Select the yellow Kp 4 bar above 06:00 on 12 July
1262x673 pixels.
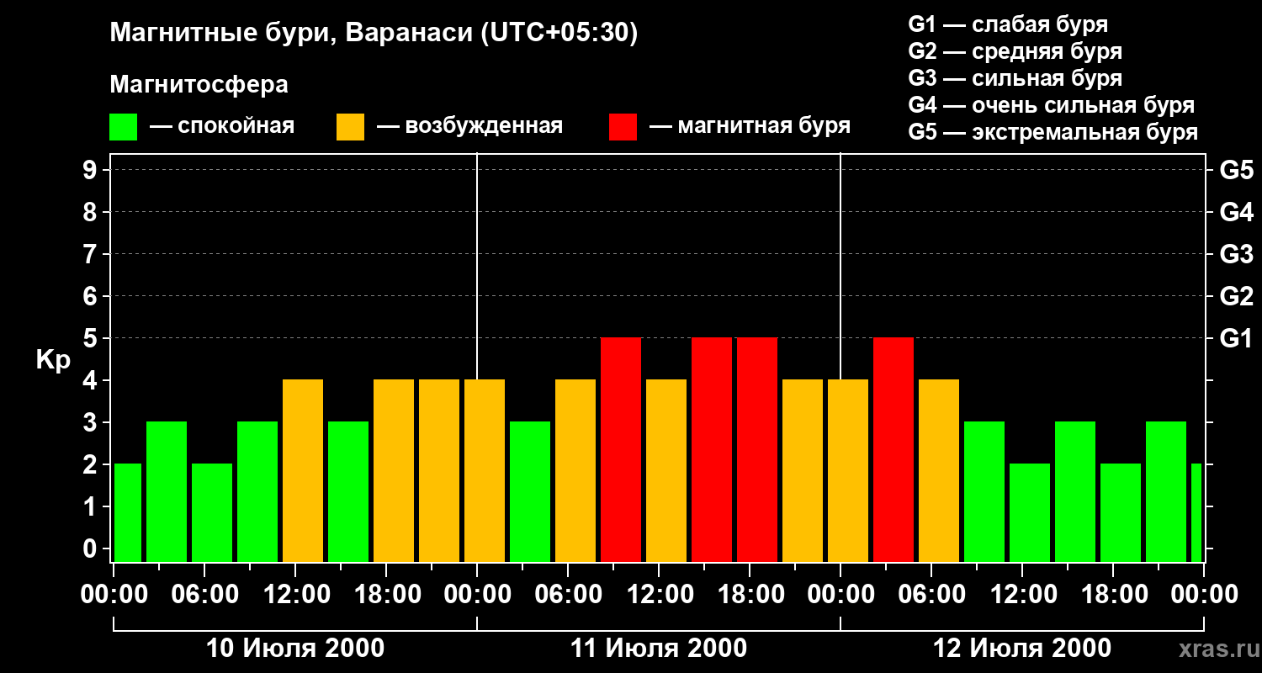pyautogui.click(x=939, y=470)
